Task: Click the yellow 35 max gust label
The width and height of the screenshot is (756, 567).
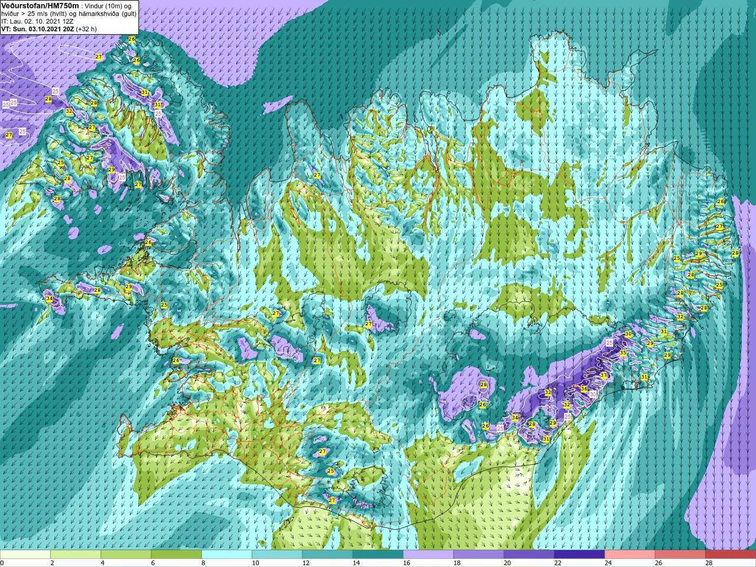Action: (x=623, y=353)
